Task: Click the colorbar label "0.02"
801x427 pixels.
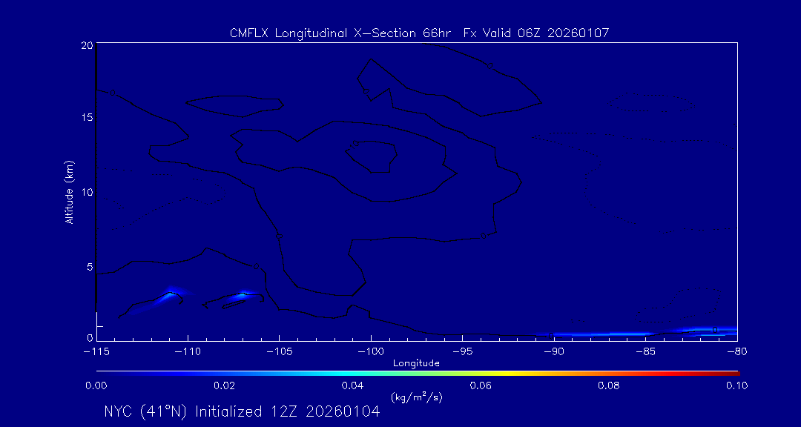Action: [225, 385]
